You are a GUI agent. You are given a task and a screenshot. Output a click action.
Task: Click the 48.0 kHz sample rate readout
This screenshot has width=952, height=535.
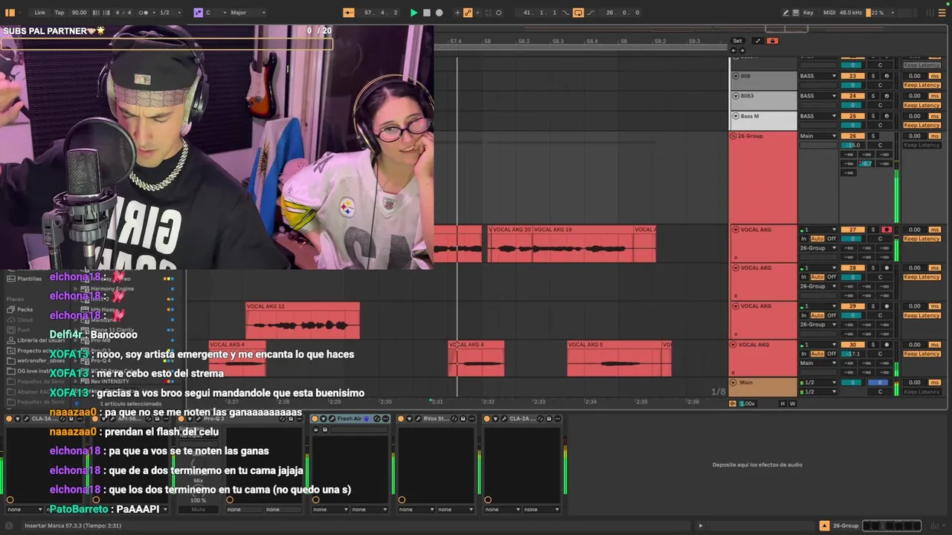[x=851, y=13]
